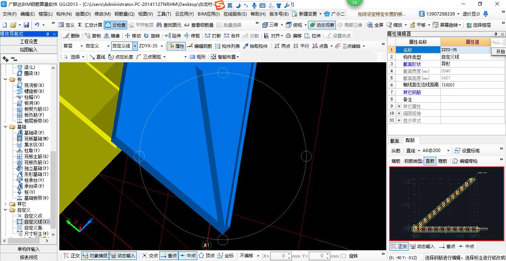The width and height of the screenshot is (506, 261).
Task: Click the 合并 (merge) tool
Action: 232,36
